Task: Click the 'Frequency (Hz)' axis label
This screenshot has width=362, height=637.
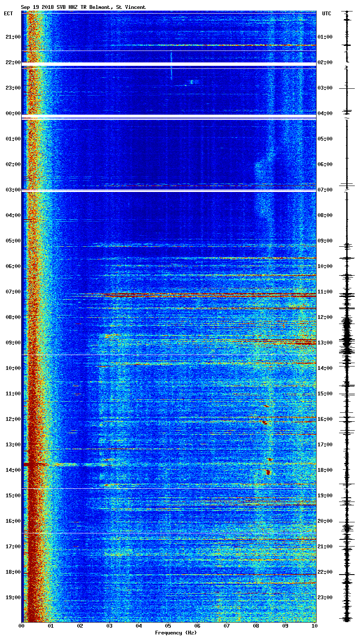Action: coord(176,633)
